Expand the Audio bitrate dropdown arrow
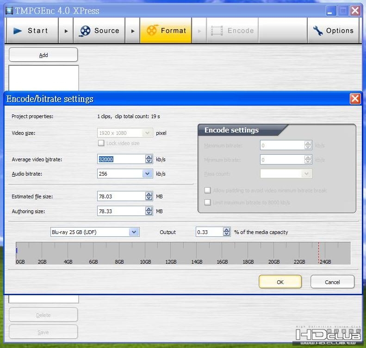 pos(147,174)
